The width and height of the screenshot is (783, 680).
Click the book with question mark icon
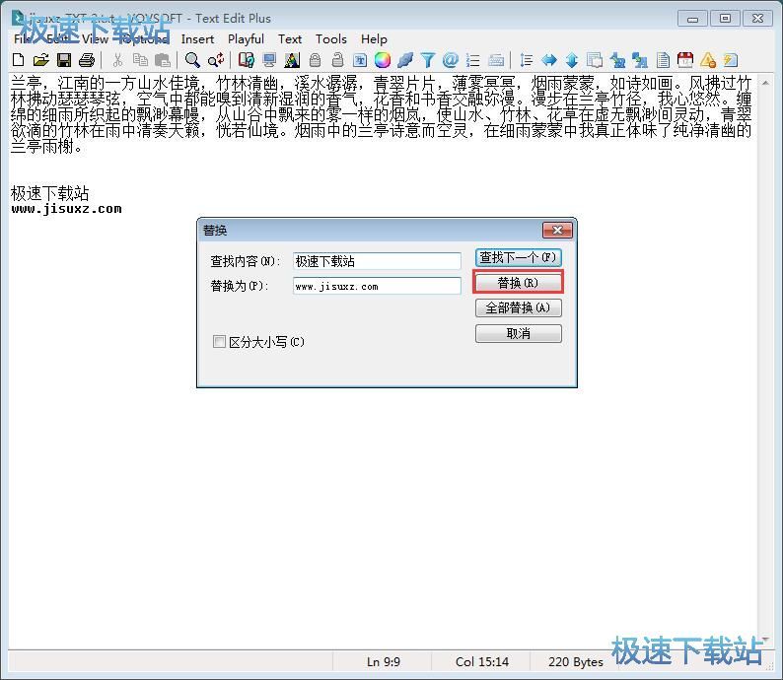pos(247,60)
